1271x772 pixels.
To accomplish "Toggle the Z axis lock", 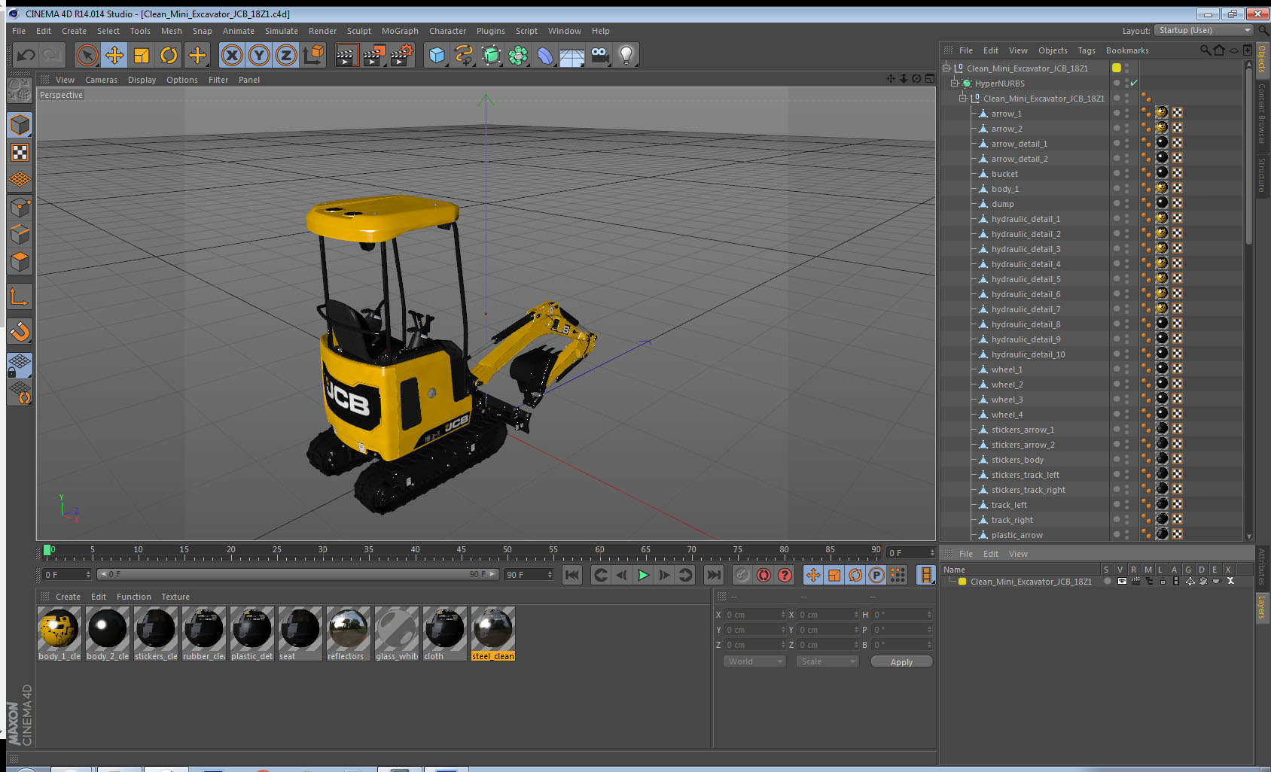I will tap(286, 55).
